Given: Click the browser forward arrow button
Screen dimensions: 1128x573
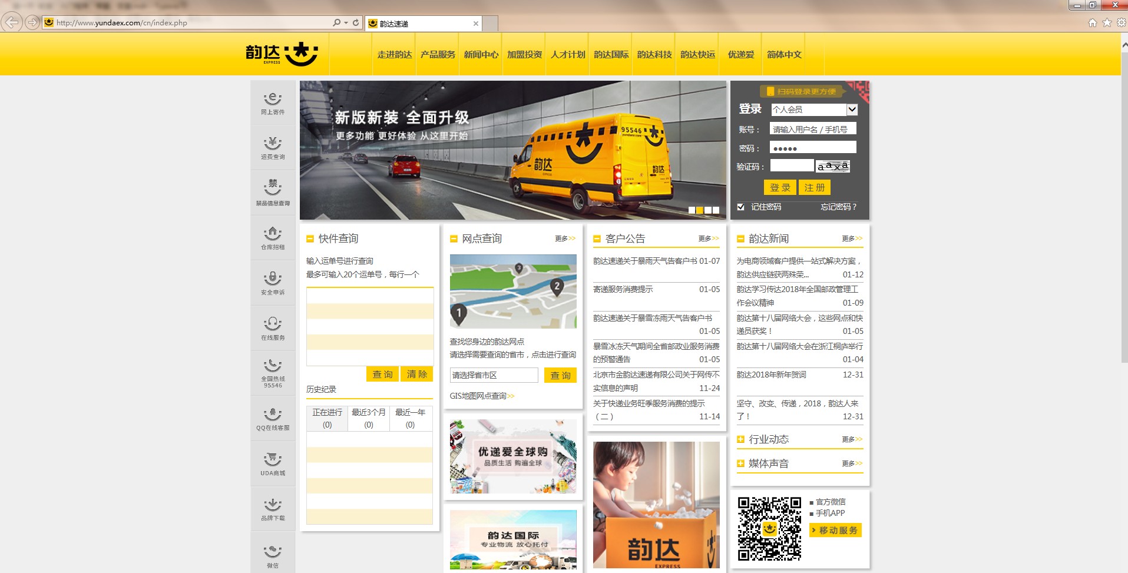Looking at the screenshot, I should pos(32,22).
